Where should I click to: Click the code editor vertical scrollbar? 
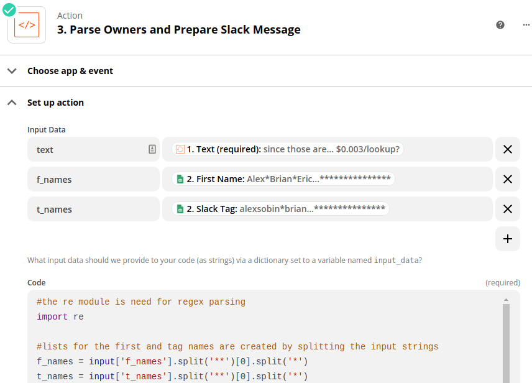506,342
